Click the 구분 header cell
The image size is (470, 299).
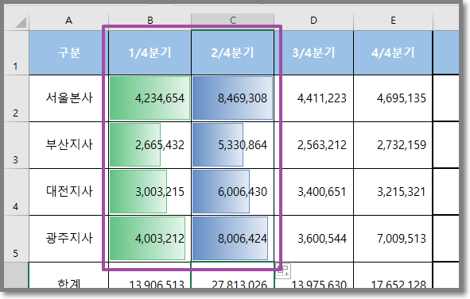pyautogui.click(x=68, y=52)
